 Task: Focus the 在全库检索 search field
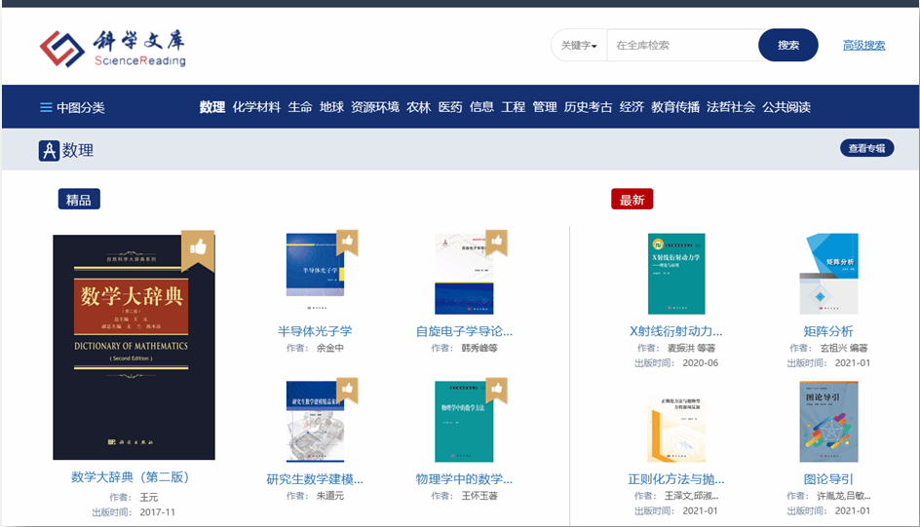point(682,45)
